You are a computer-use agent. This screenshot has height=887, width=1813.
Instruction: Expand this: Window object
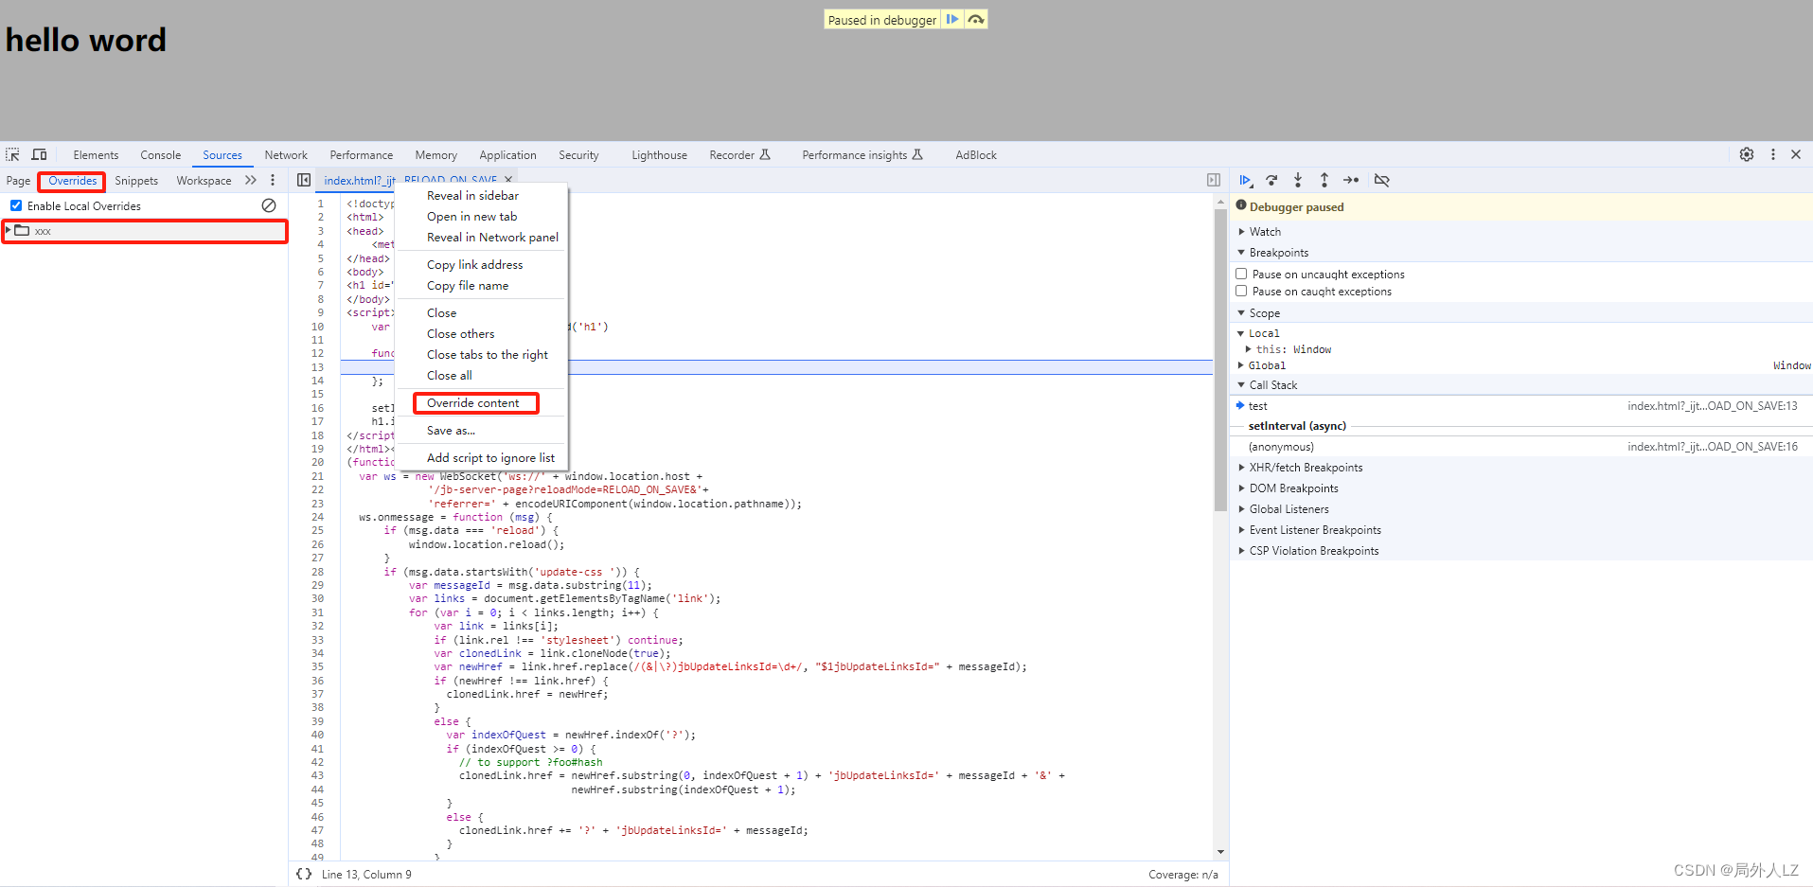pyautogui.click(x=1249, y=349)
